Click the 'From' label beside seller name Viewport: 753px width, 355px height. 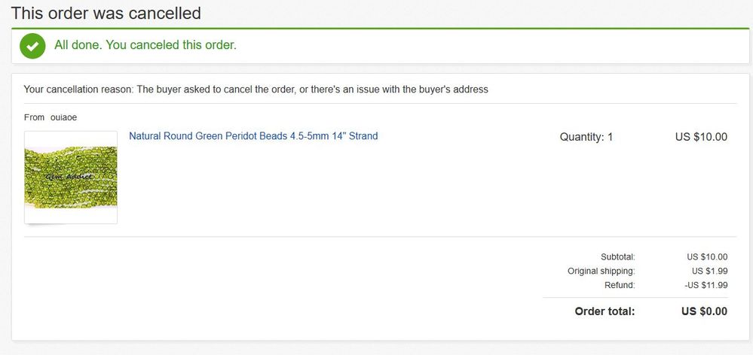[x=34, y=117]
